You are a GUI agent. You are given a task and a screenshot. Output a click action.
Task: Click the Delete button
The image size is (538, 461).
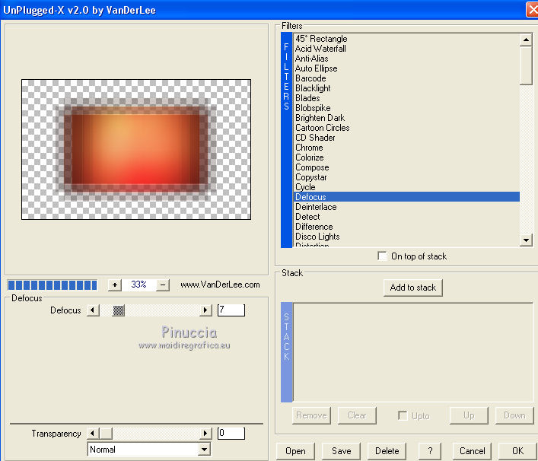pos(387,450)
